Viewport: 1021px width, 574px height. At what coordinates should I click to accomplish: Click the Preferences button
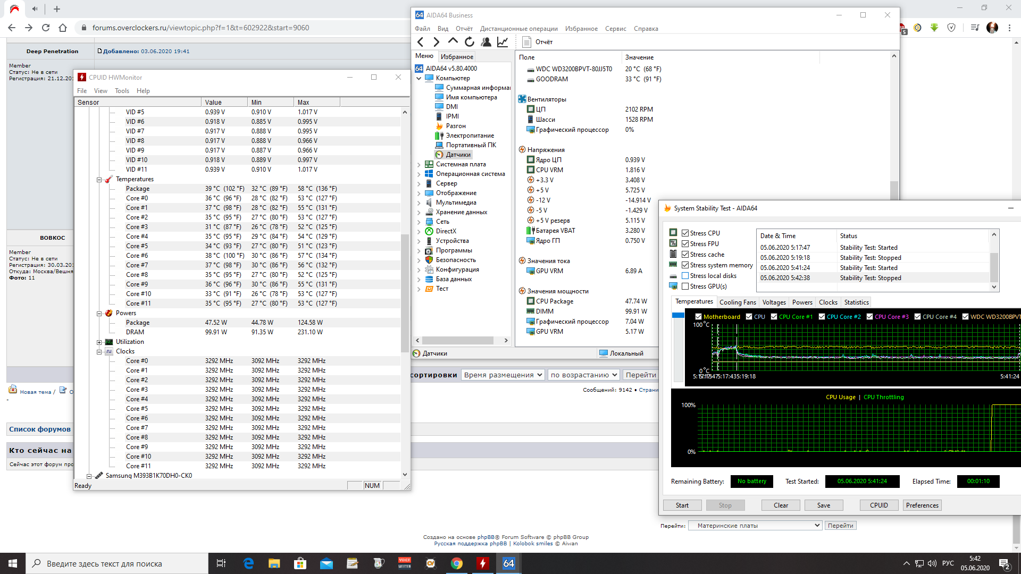click(x=922, y=505)
